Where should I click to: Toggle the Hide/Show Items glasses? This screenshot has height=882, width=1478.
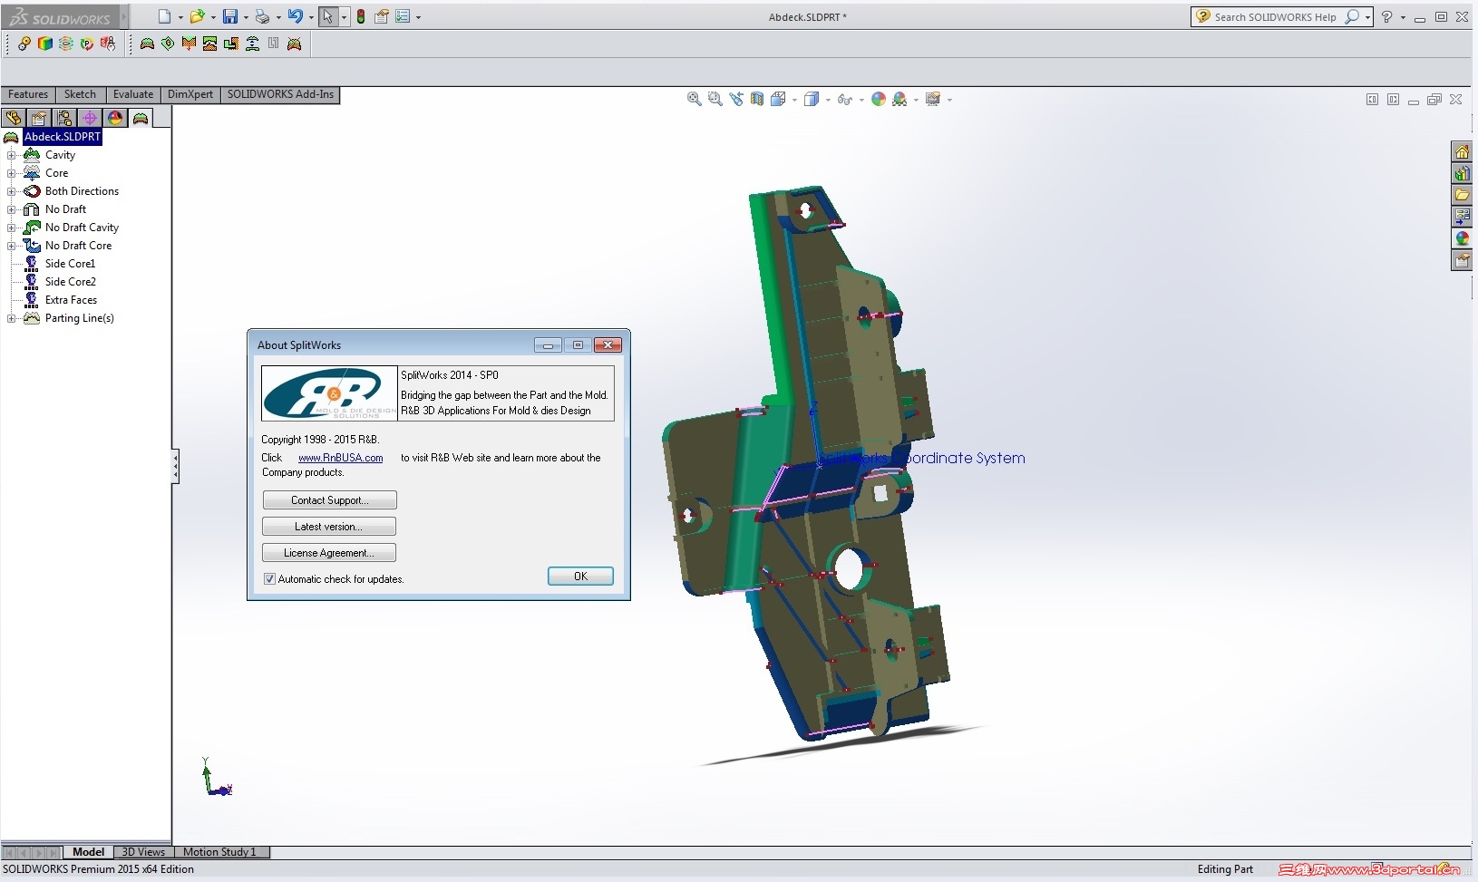[845, 99]
